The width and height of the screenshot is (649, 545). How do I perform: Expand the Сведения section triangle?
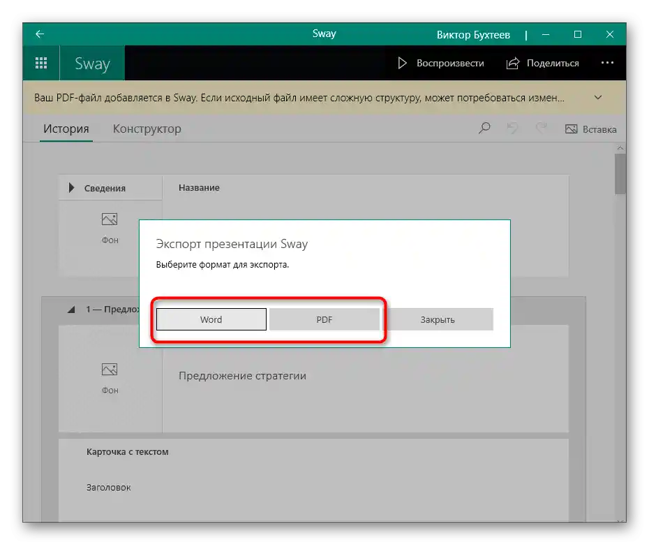71,188
